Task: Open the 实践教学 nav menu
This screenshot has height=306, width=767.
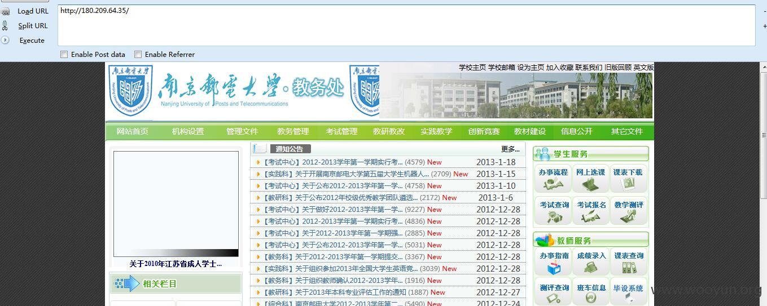Action: click(436, 131)
